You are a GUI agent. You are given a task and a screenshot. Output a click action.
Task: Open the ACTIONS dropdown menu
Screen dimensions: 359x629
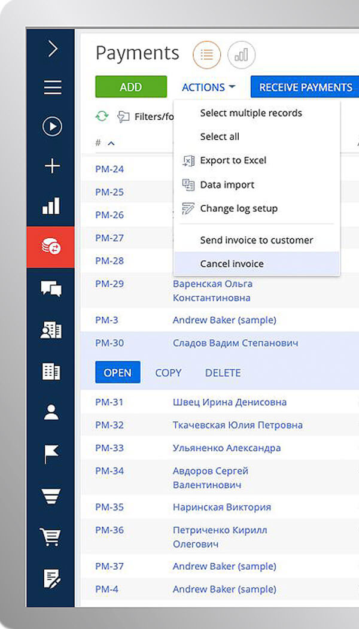(208, 87)
